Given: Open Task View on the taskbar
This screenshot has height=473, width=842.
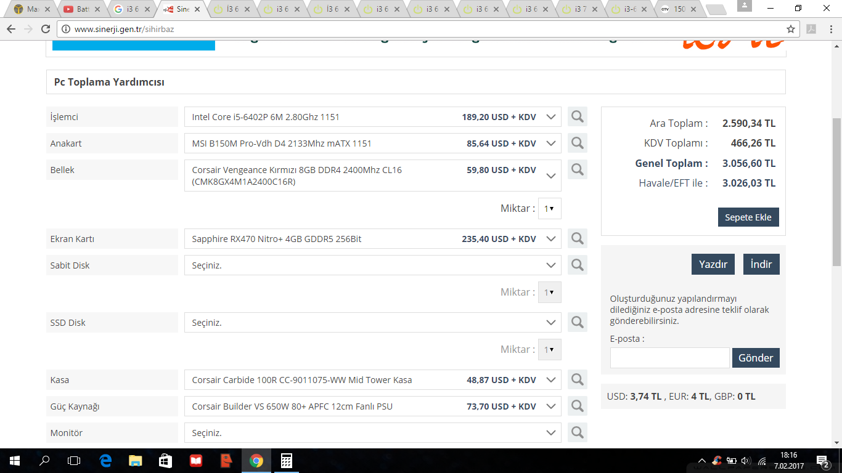Looking at the screenshot, I should pyautogui.click(x=74, y=461).
